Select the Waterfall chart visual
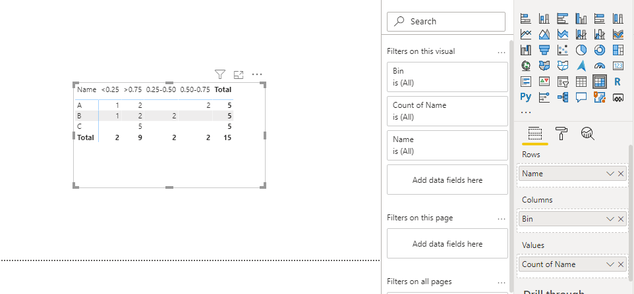The height and width of the screenshot is (294, 634). pos(526,49)
